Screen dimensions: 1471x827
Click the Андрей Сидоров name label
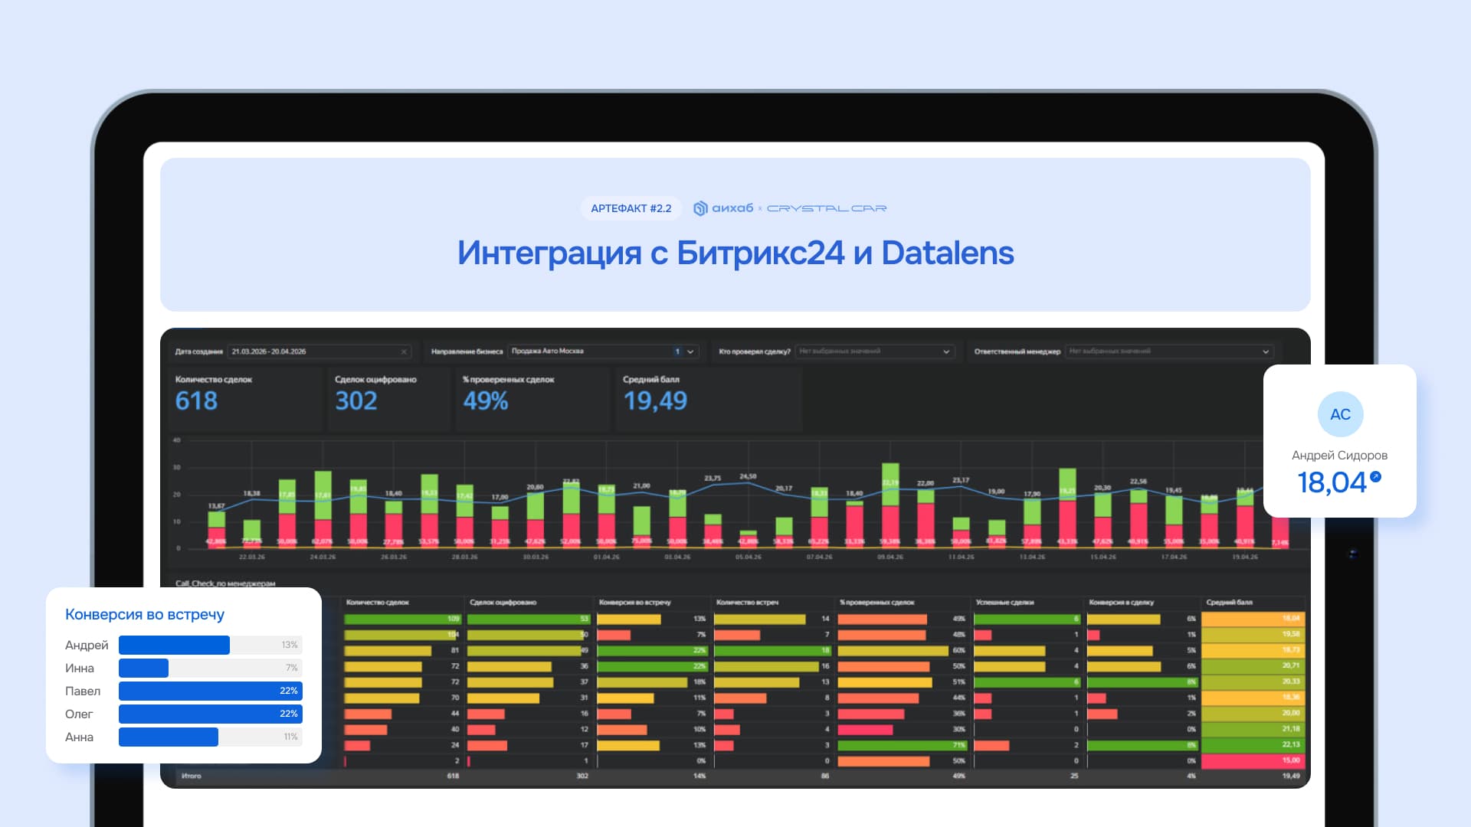coord(1339,455)
